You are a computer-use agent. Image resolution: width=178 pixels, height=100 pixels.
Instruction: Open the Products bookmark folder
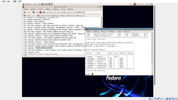71,16
